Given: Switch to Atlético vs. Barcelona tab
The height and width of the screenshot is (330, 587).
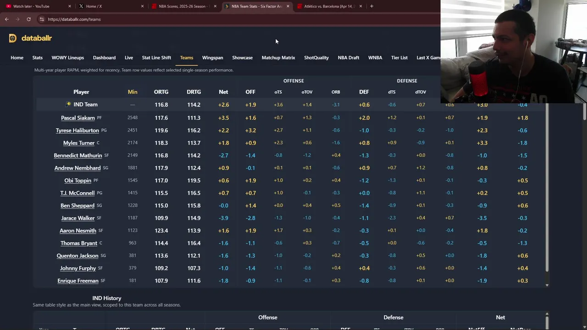Looking at the screenshot, I should tap(329, 6).
